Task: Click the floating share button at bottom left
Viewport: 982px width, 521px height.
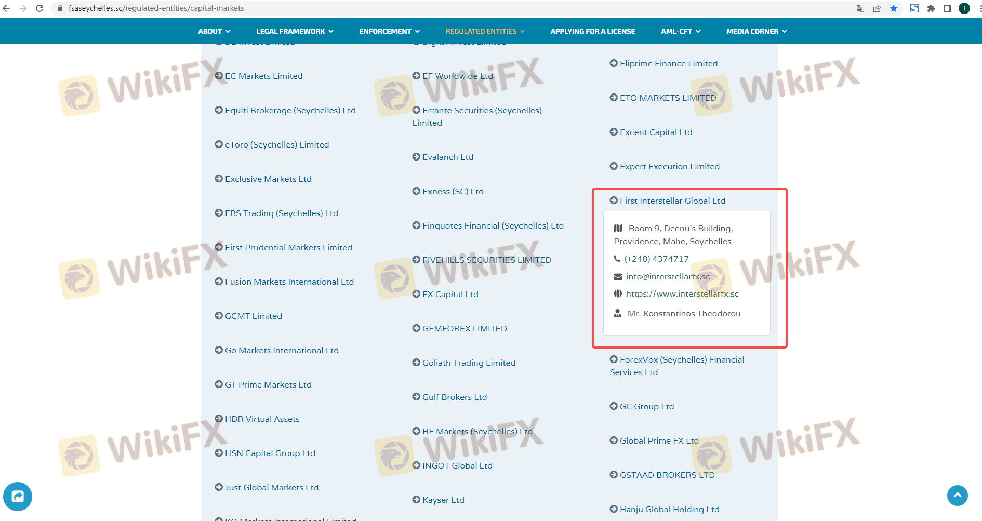Action: click(x=18, y=497)
